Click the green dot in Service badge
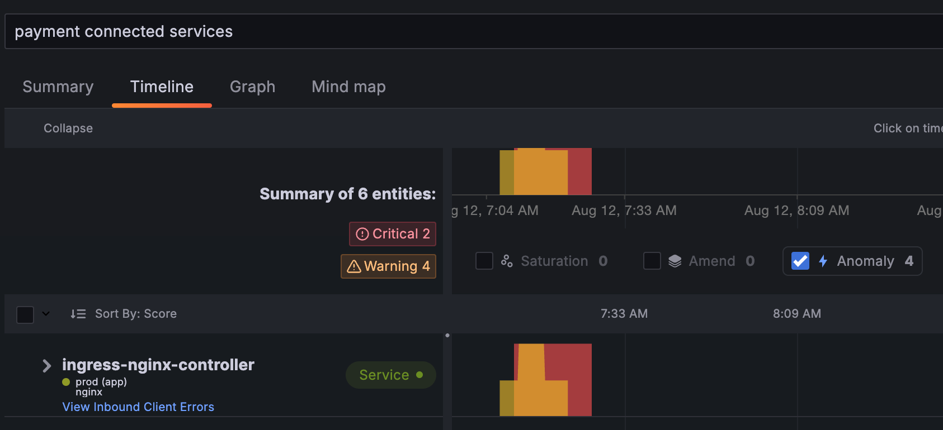 click(x=419, y=375)
